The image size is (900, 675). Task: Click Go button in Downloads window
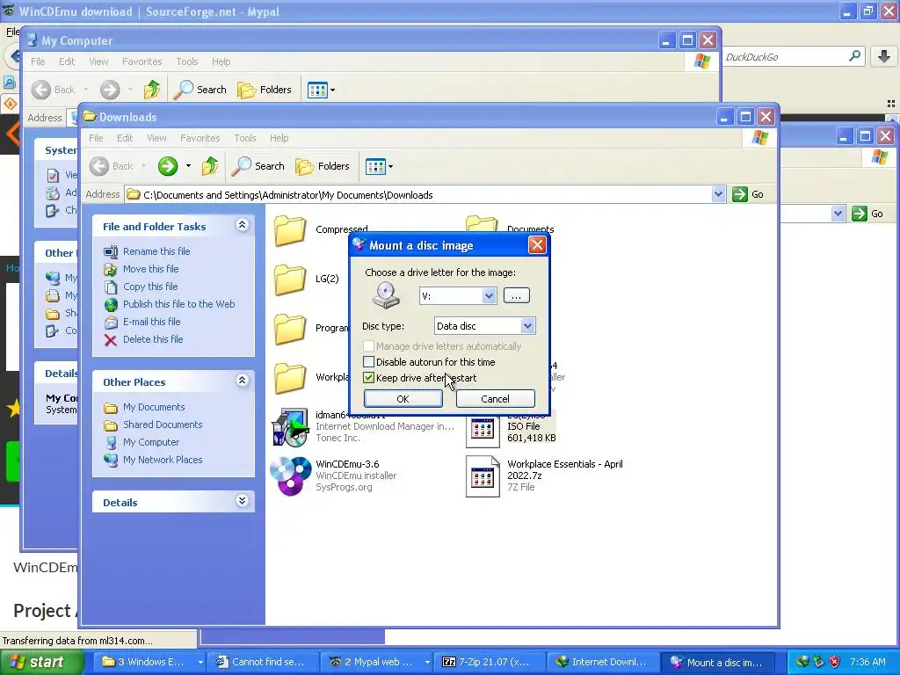749,194
